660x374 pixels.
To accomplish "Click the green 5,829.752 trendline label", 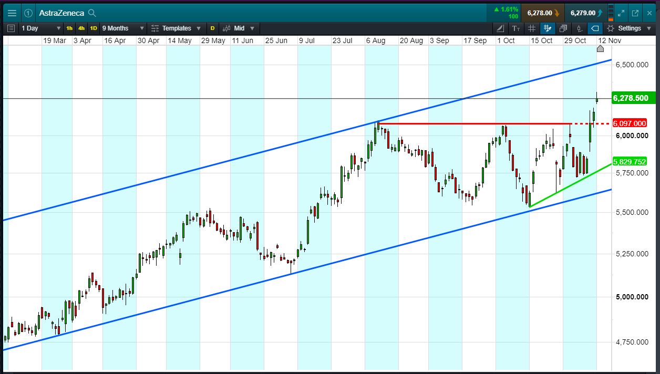I will (x=630, y=161).
